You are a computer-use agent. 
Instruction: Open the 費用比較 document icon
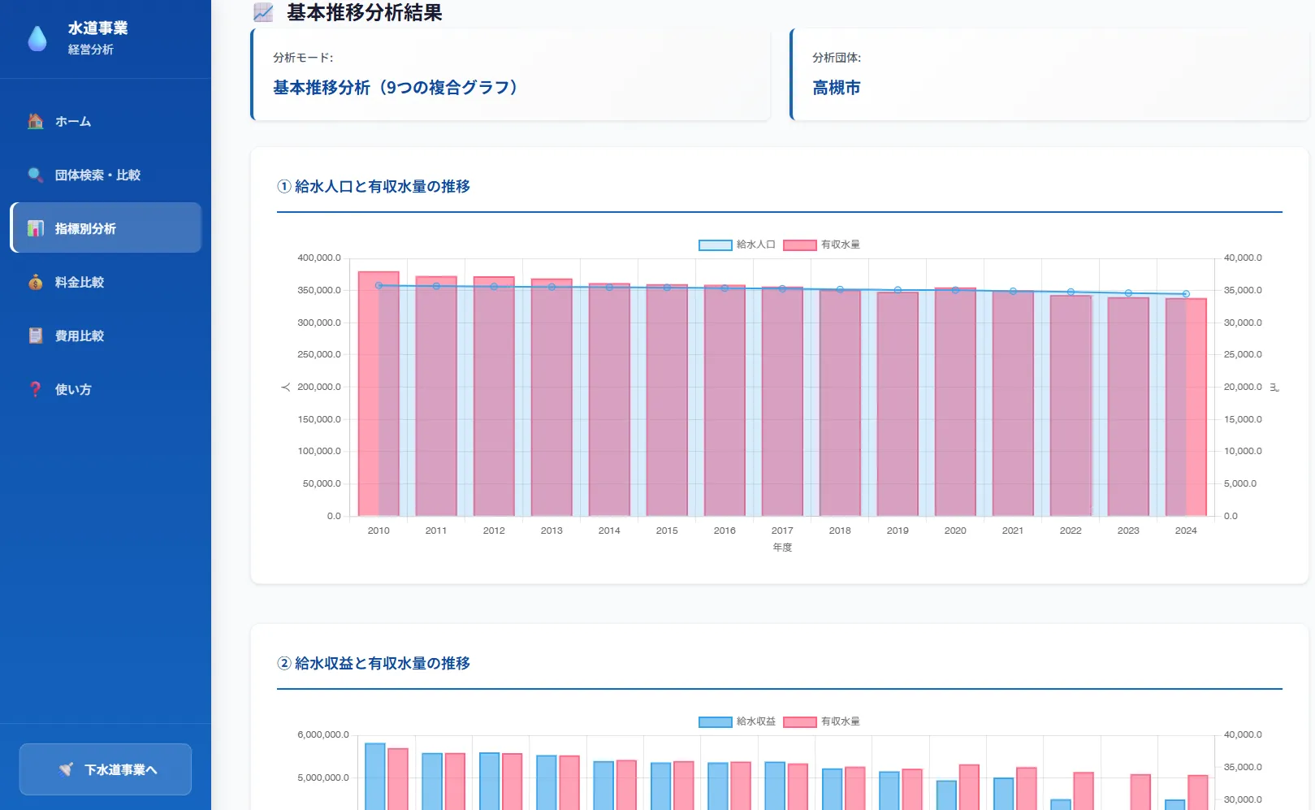[x=36, y=336]
